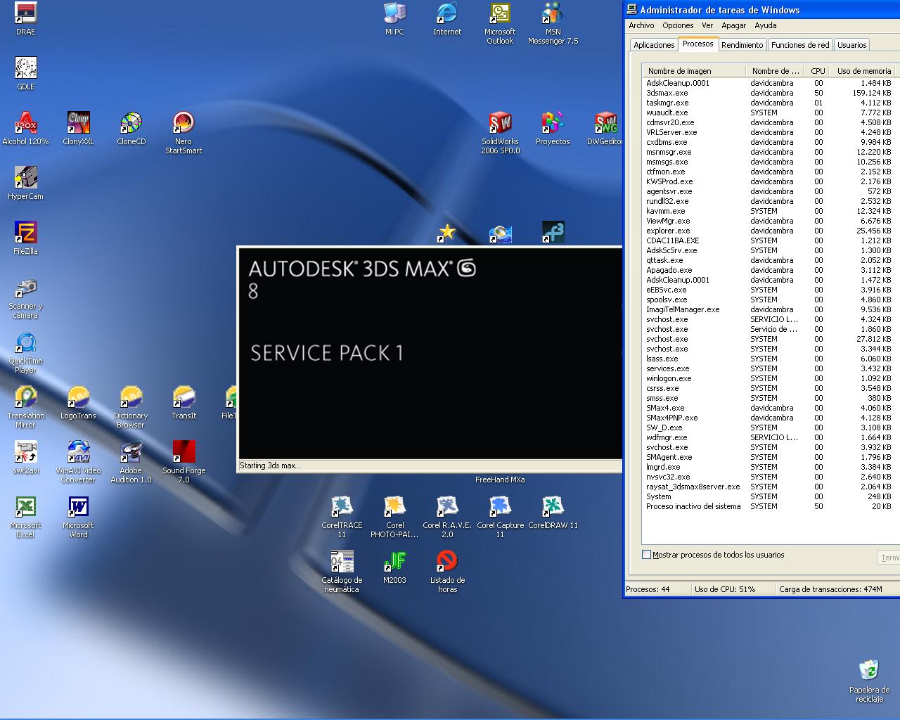Open the Archivo menu in Task Manager
The height and width of the screenshot is (720, 900).
pyautogui.click(x=641, y=25)
